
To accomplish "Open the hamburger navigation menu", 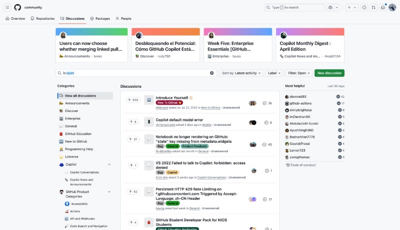I will pyautogui.click(x=7, y=7).
